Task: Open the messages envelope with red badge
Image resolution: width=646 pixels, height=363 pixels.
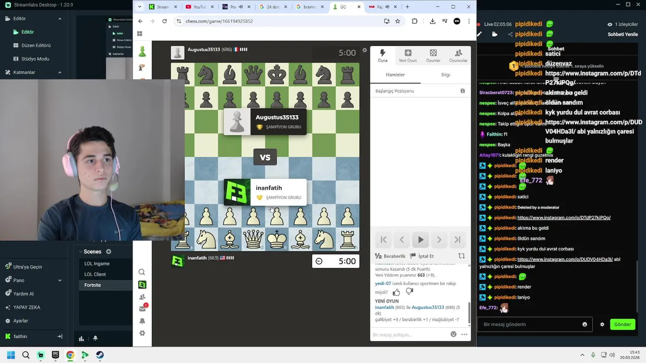Action: [x=143, y=309]
